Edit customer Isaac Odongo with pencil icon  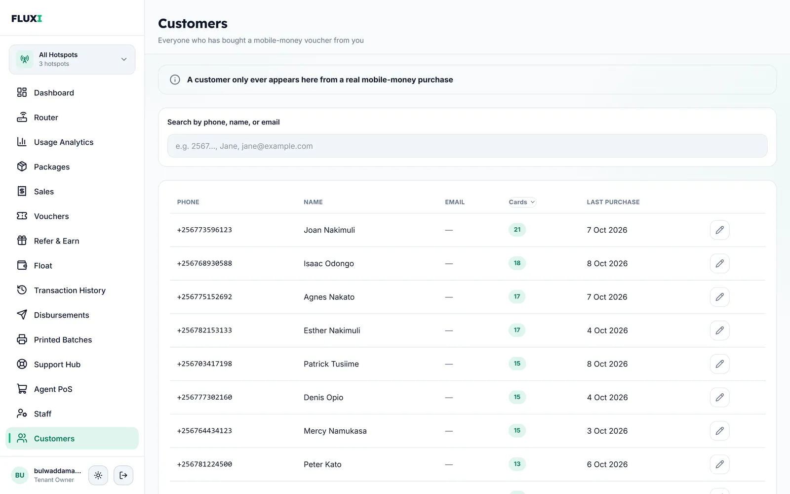click(719, 263)
